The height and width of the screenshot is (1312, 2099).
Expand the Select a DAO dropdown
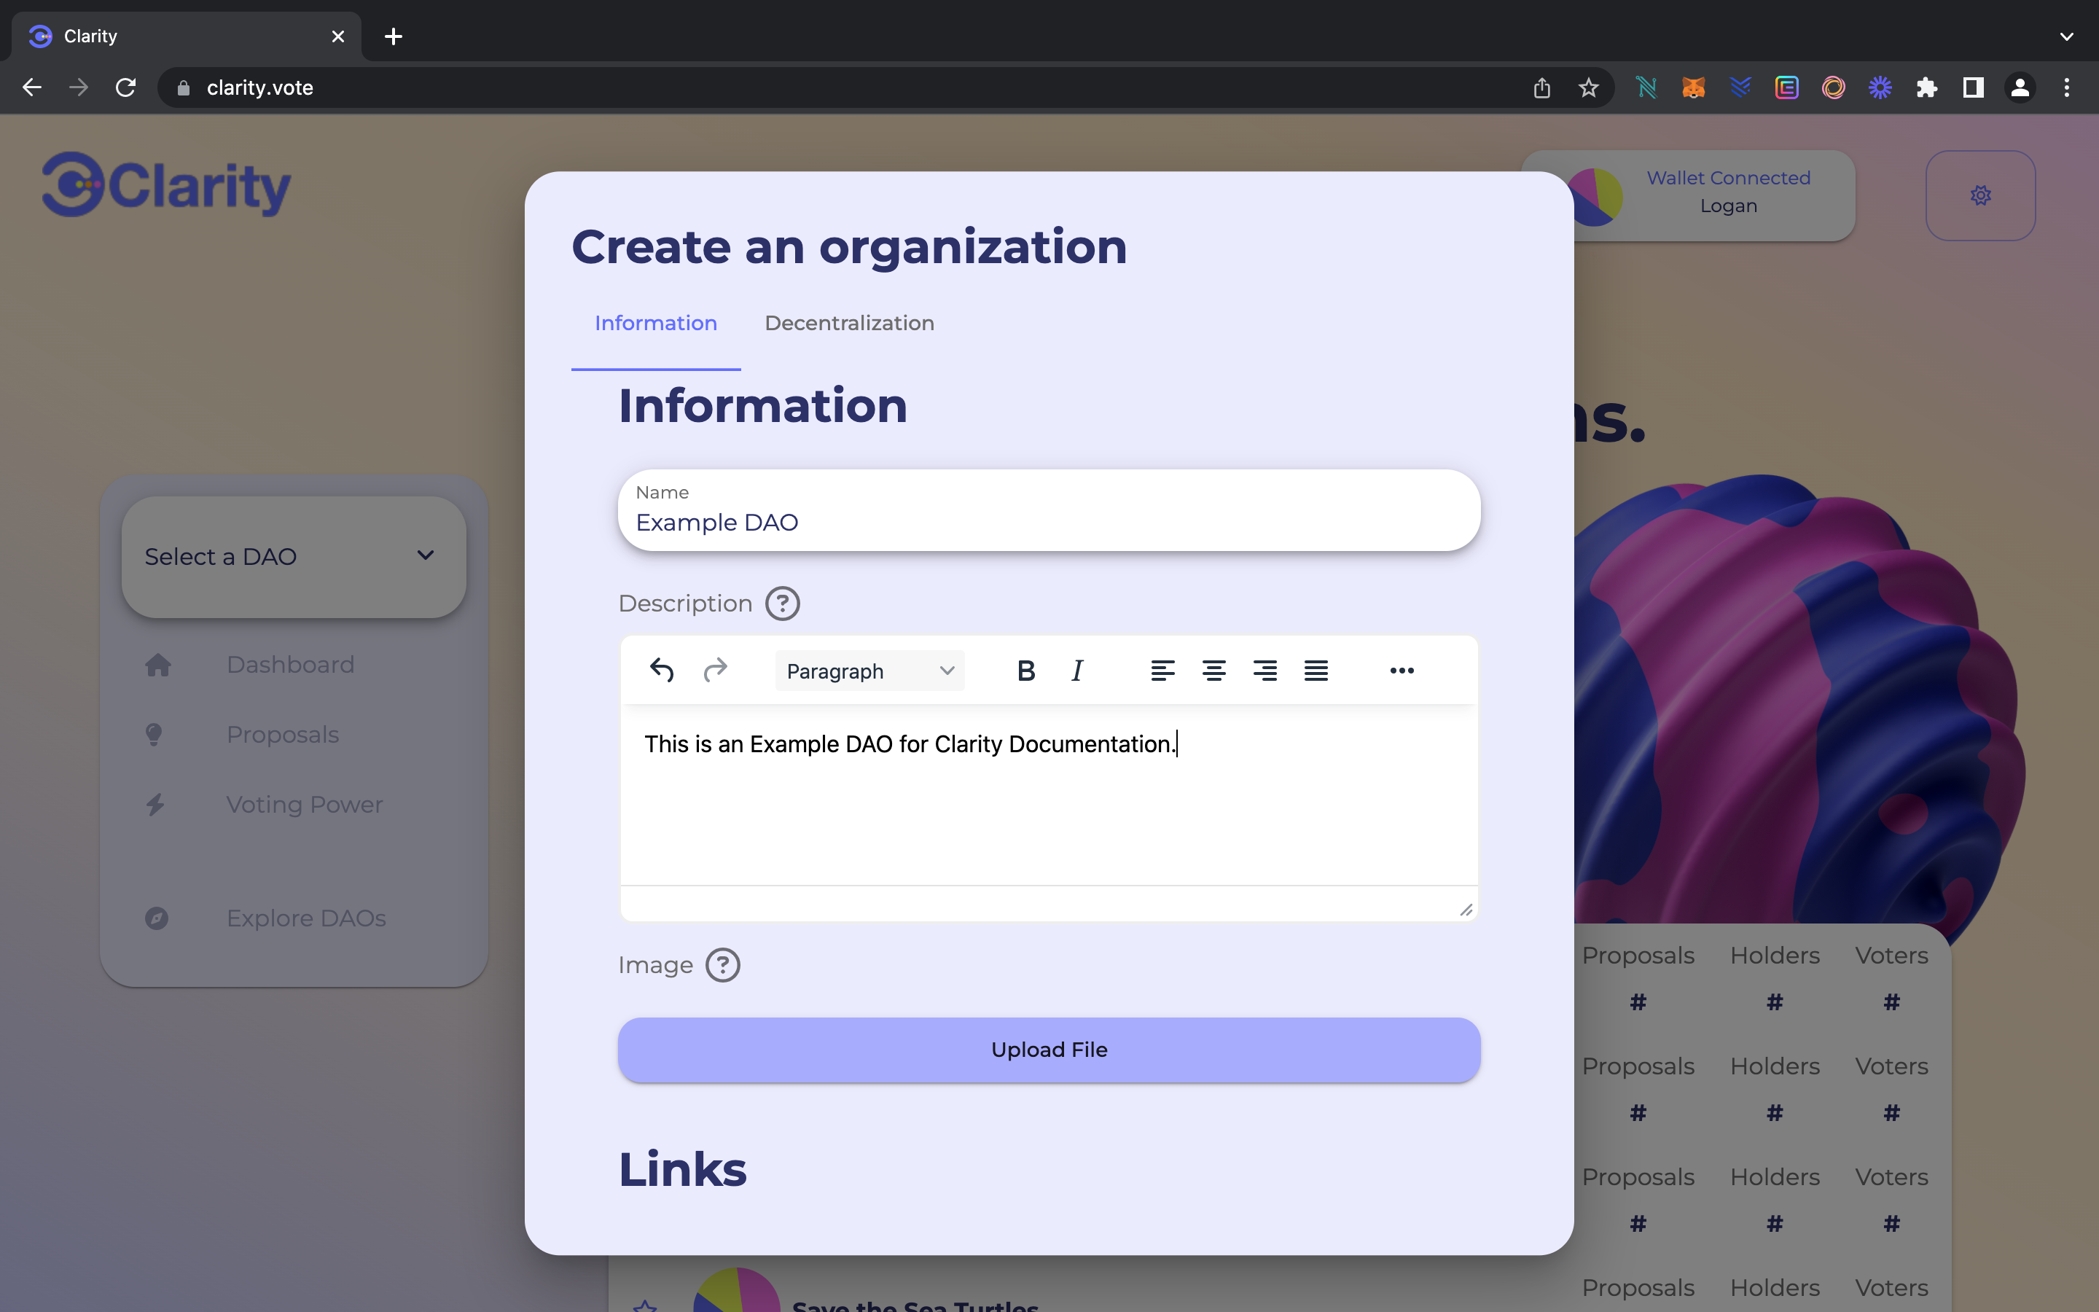coord(293,556)
